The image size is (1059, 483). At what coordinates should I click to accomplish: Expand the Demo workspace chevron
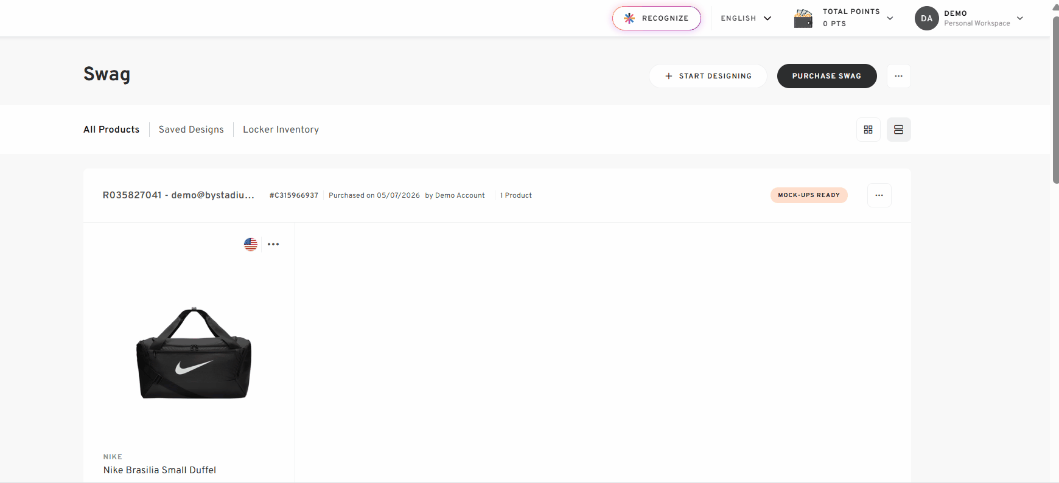[x=1020, y=18]
